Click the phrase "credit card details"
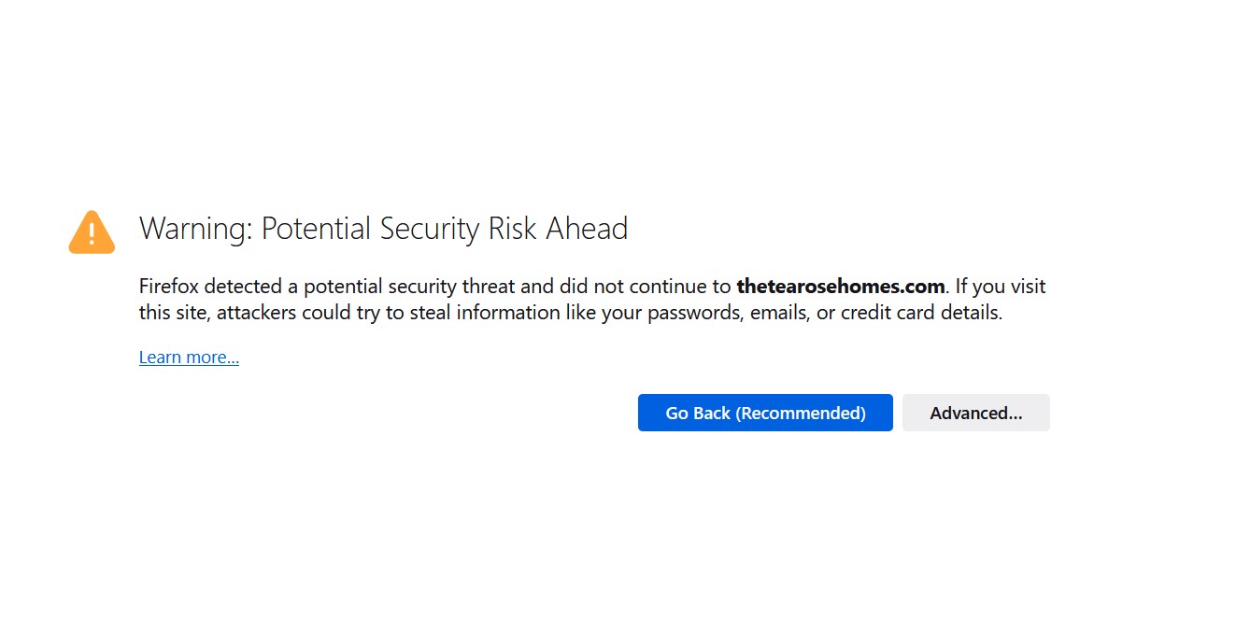 921,314
